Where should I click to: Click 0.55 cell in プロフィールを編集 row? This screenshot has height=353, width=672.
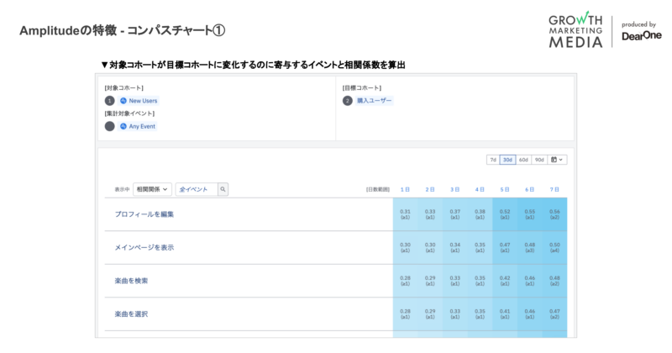pos(530,214)
